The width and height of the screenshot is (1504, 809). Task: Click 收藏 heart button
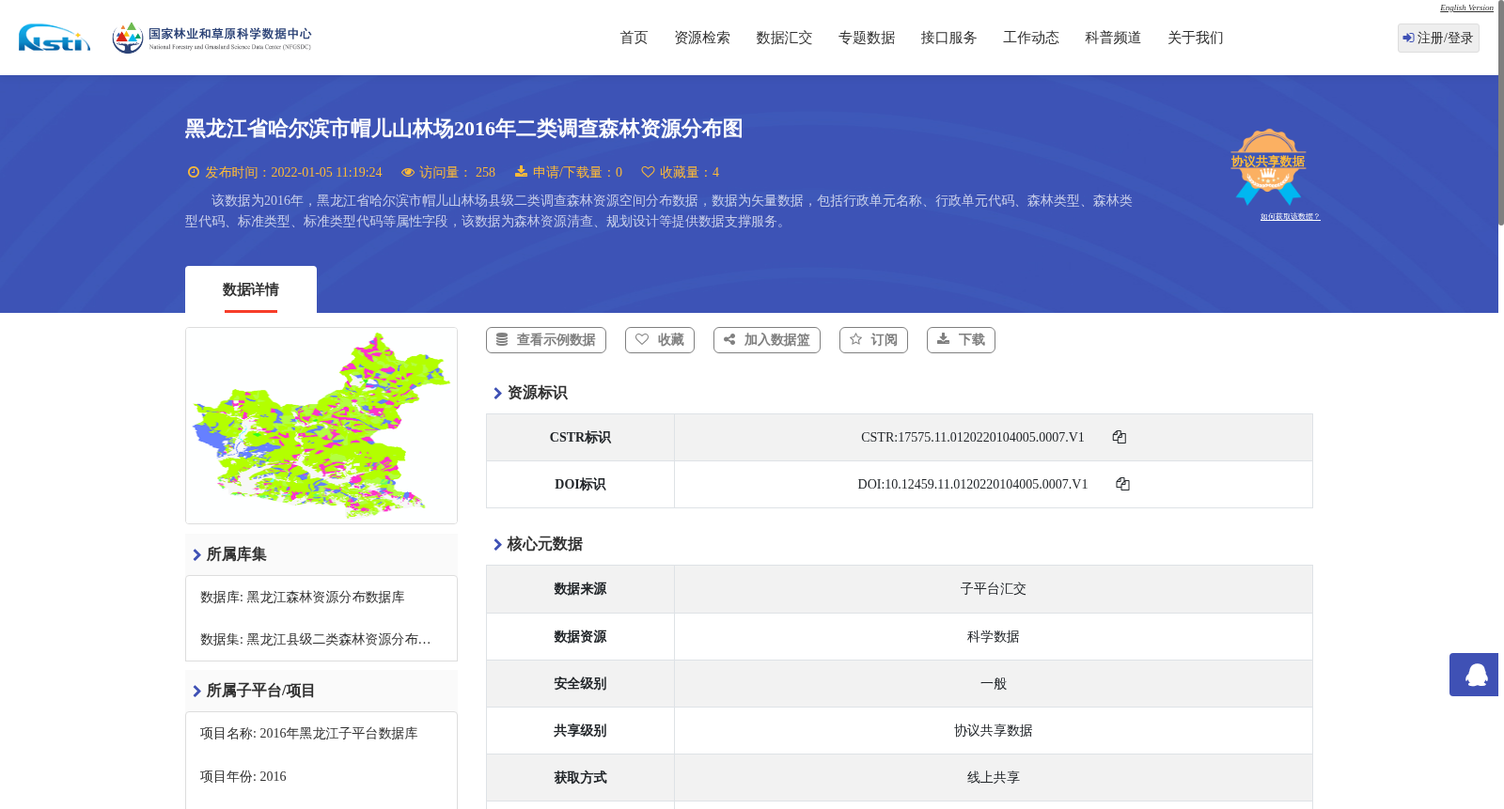point(660,340)
